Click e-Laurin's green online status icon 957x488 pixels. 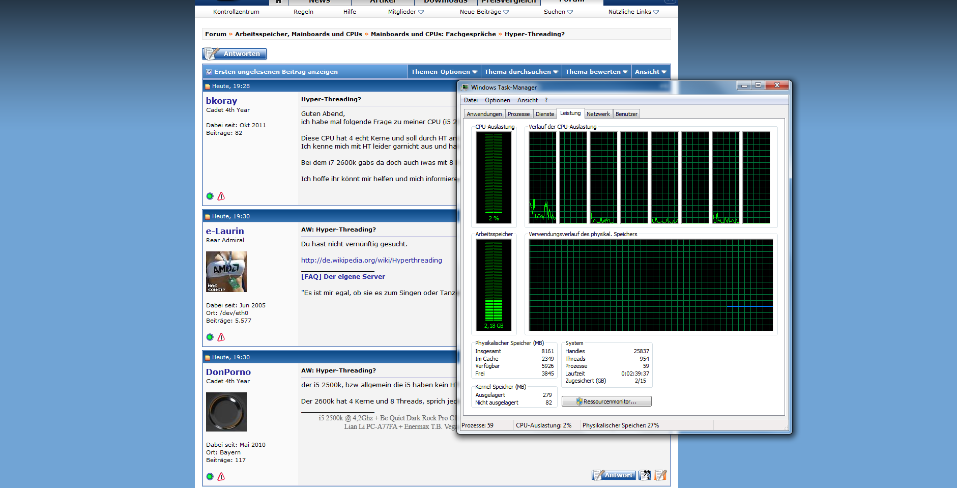pos(210,337)
